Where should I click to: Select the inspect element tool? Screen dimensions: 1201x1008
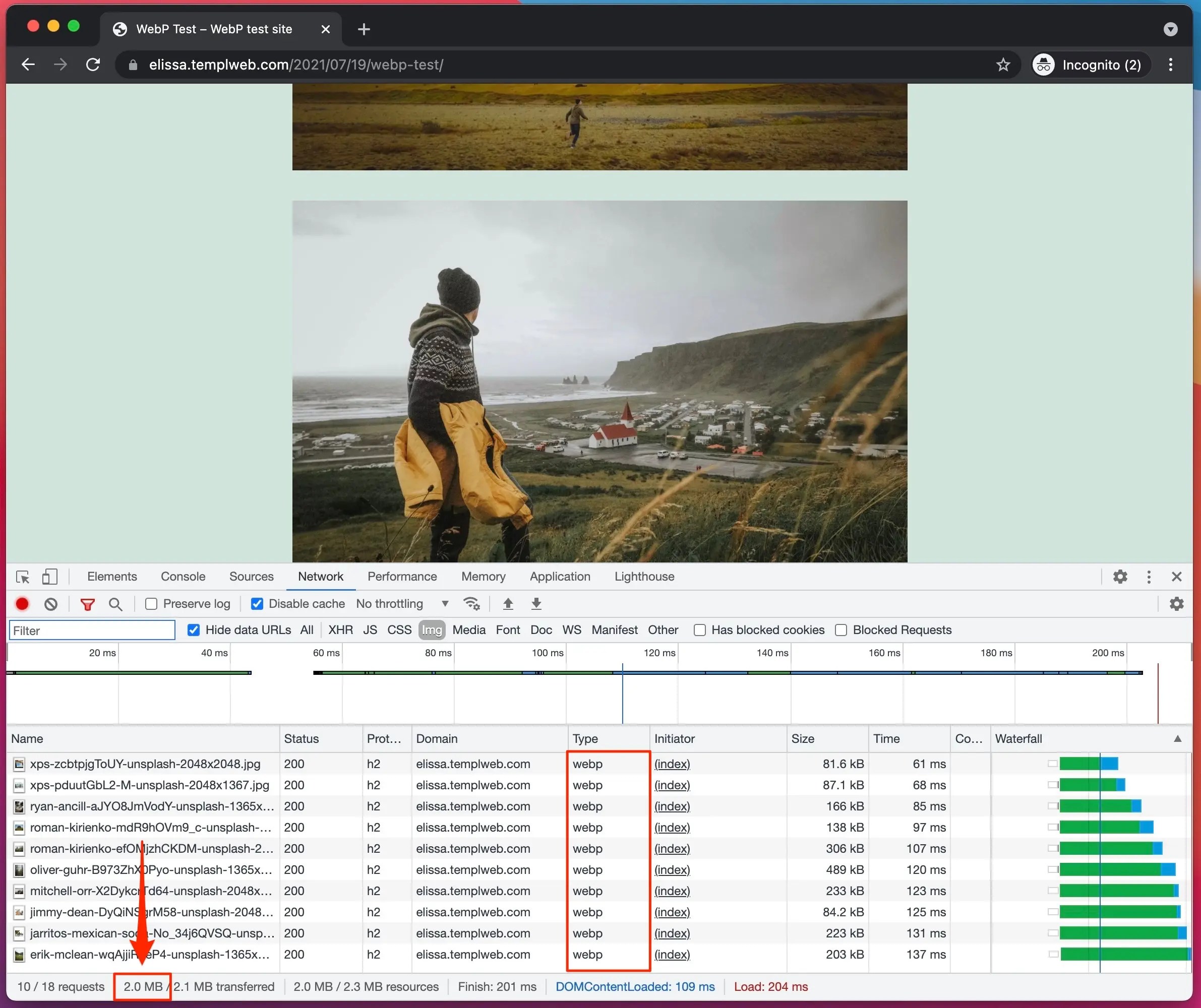(22, 577)
